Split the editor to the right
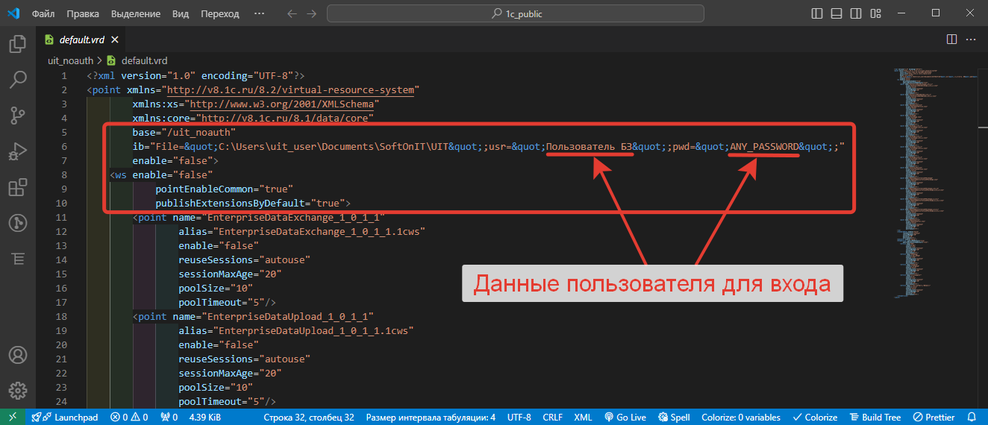 (x=951, y=40)
